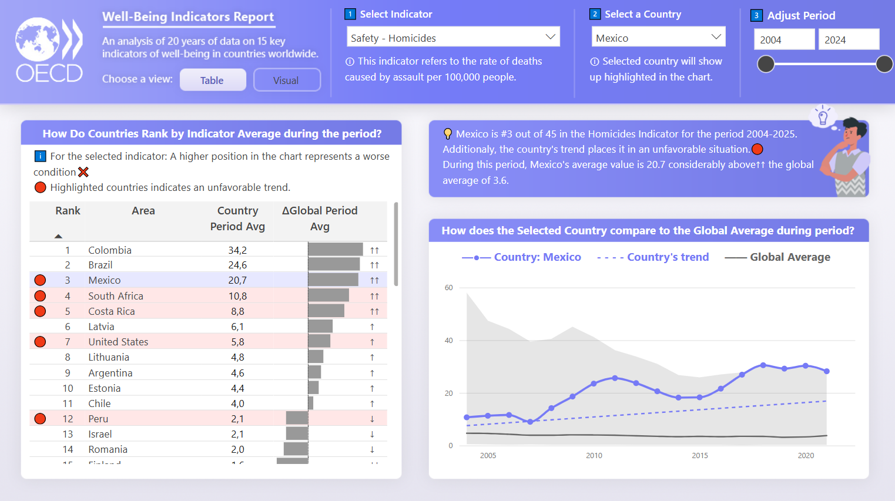Viewport: 895px width, 501px height.
Task: Click the blue info icon above rank table
Action: (x=40, y=156)
